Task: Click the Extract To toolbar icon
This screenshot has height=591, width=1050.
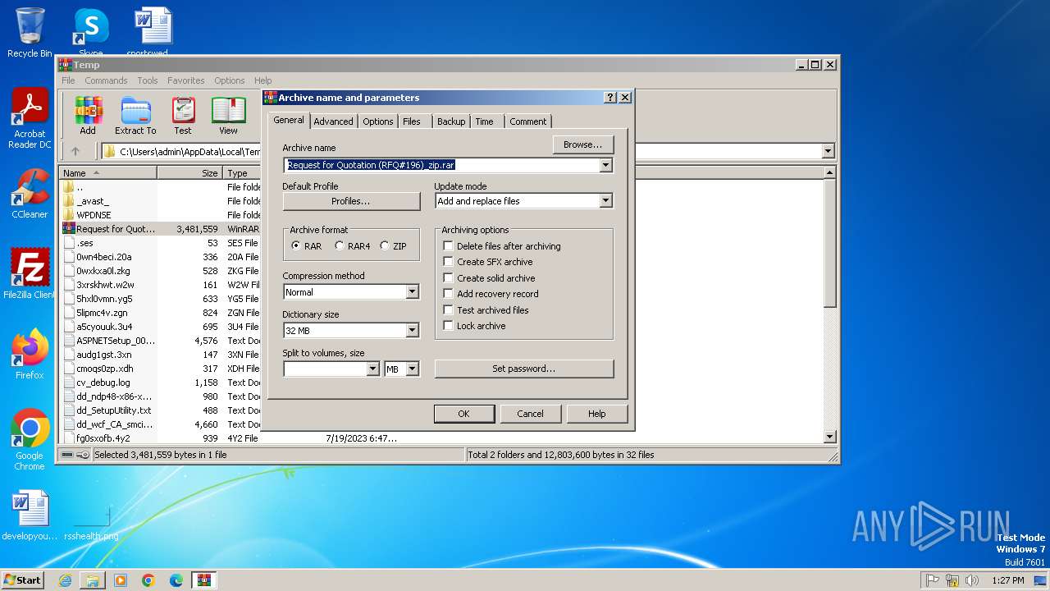Action: tap(135, 115)
